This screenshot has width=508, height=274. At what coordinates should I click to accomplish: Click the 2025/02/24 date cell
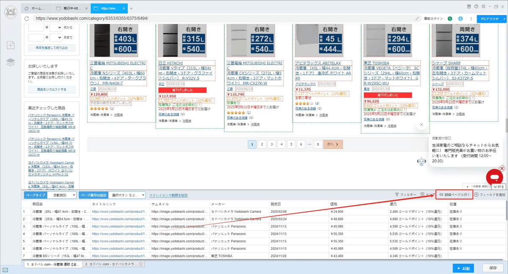[x=298, y=219]
